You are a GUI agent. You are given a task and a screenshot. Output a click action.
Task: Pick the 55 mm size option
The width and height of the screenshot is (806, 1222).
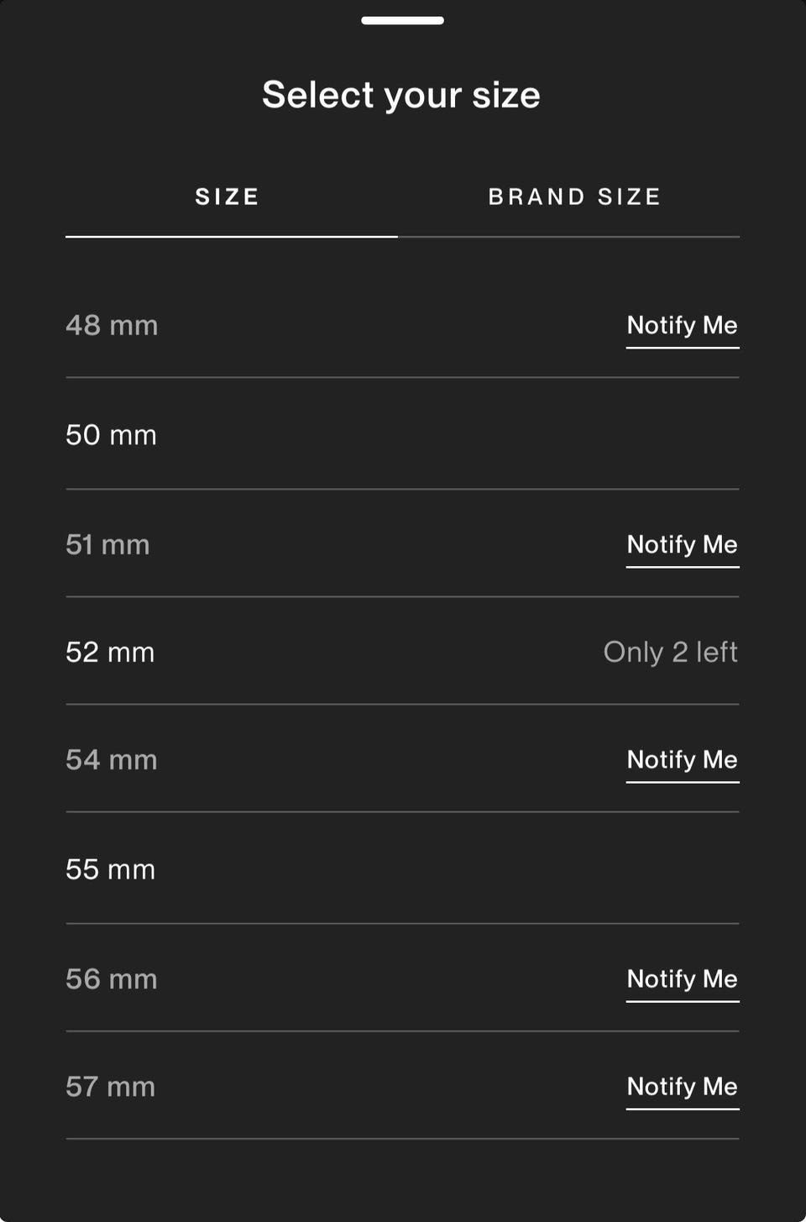click(402, 868)
